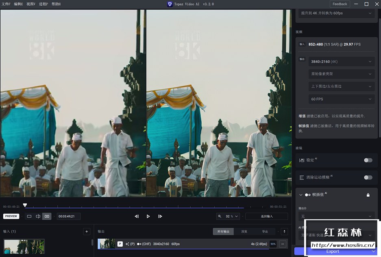This screenshot has width=381, height=257.
Task: Enable the 稳定 AI stabilization toggle
Action: 368,160
